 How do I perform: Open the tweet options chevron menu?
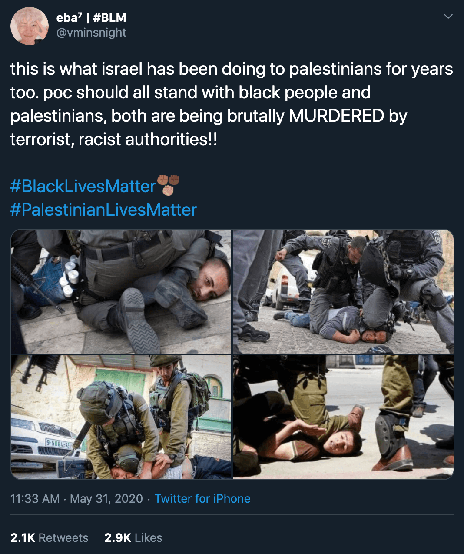[448, 17]
